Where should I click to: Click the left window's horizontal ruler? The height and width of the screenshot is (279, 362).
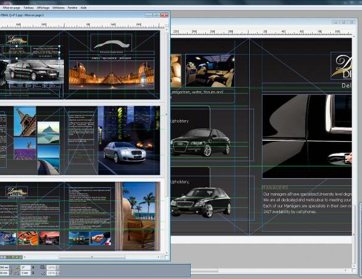click(83, 25)
